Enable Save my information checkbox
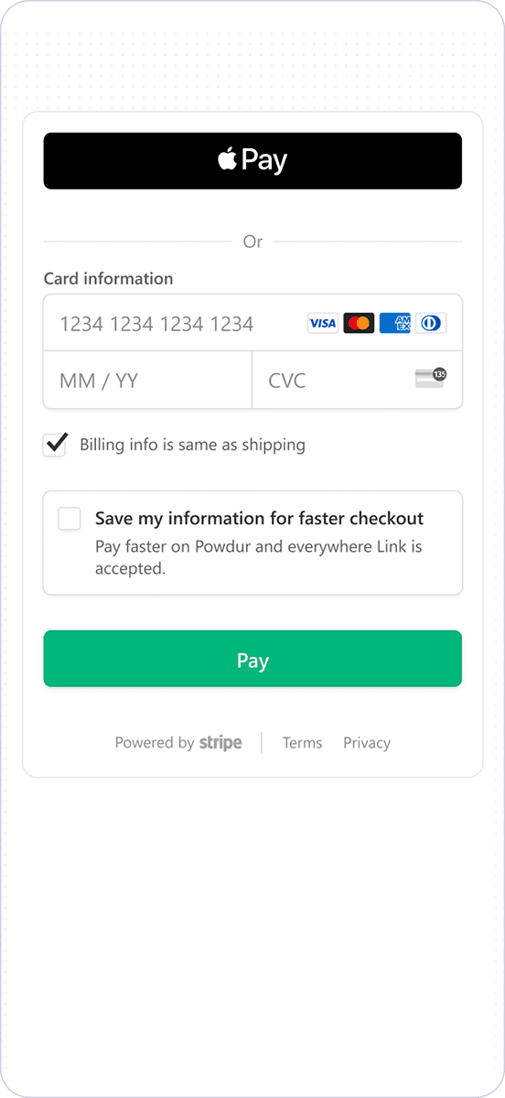 [70, 519]
